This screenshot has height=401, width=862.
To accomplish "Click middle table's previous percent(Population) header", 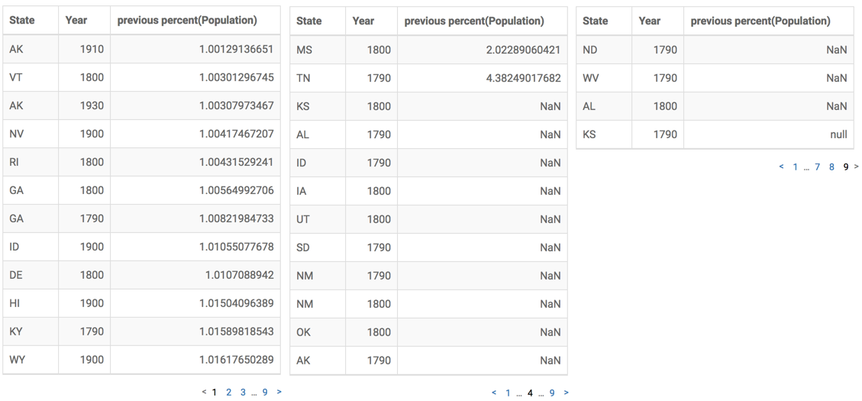I will click(474, 21).
